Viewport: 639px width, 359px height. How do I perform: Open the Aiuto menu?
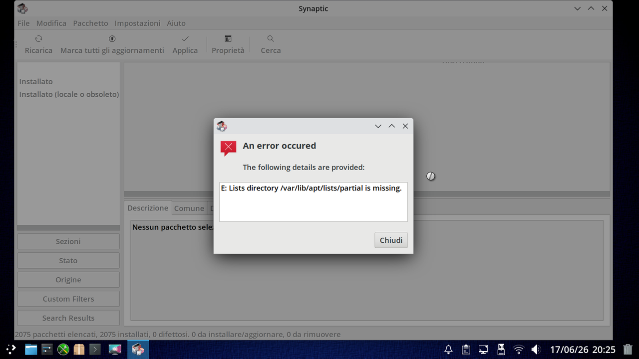[x=176, y=23]
